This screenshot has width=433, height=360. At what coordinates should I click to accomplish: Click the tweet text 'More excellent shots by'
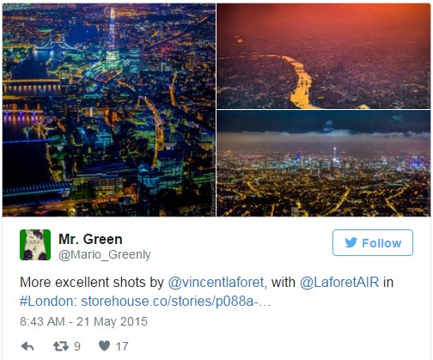(x=92, y=283)
